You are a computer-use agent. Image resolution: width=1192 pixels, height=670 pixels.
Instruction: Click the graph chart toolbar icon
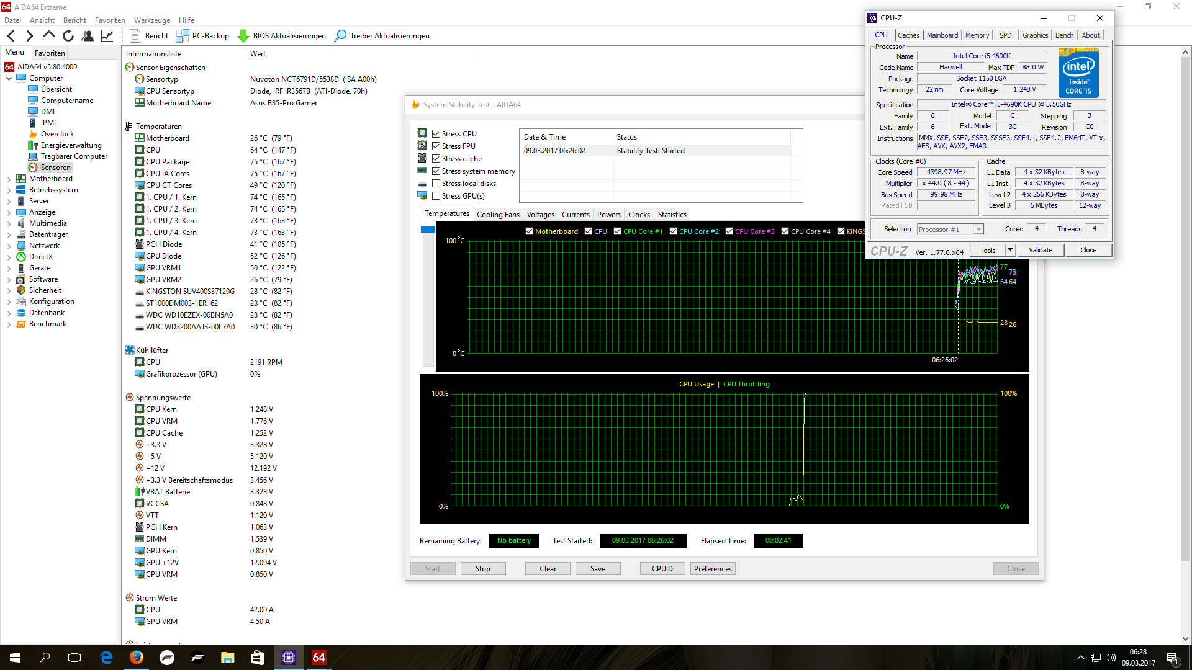tap(107, 36)
